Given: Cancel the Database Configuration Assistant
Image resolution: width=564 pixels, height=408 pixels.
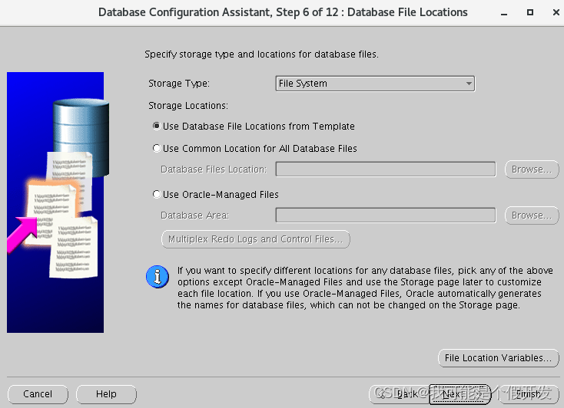Looking at the screenshot, I should 38,394.
